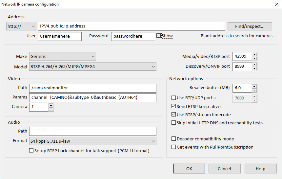Viewport: 282px width, 179px height.
Task: Click the IP address input field
Action: [131, 26]
